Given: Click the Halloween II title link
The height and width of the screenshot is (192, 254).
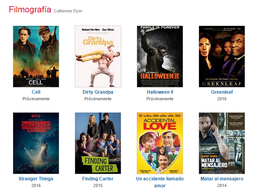Looking at the screenshot, I should pyautogui.click(x=160, y=92).
